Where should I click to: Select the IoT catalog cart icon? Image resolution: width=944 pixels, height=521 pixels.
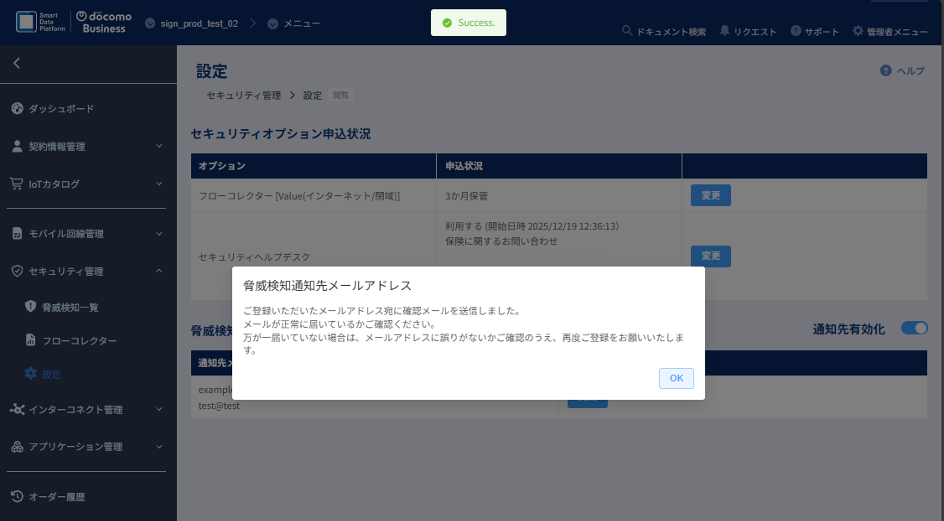pos(17,184)
